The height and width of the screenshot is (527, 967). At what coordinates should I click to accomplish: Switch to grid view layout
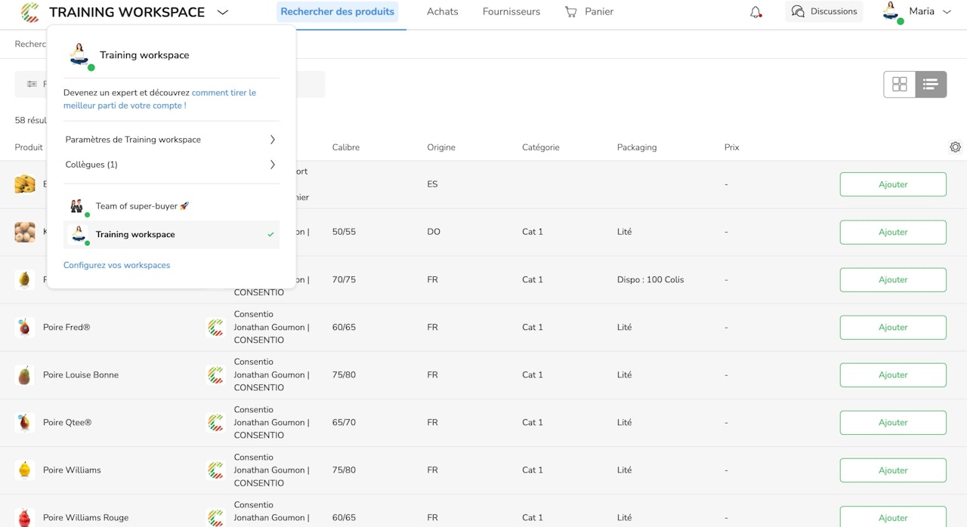pos(899,85)
